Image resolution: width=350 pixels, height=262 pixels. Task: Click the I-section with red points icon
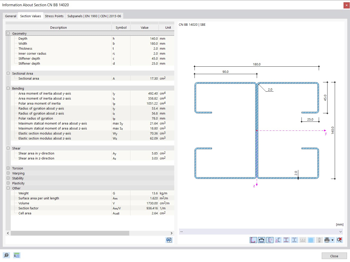click(x=286, y=240)
